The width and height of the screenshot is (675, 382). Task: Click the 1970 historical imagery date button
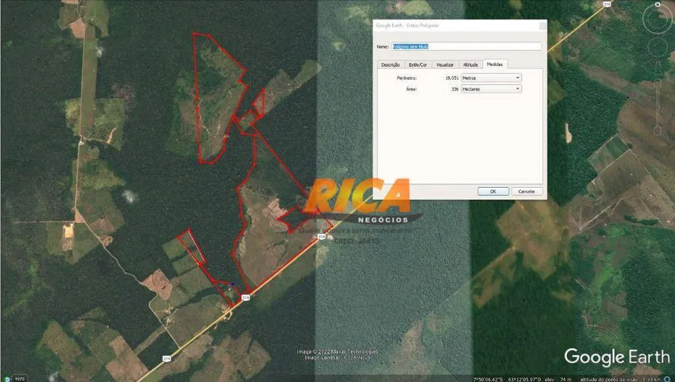click(x=20, y=379)
